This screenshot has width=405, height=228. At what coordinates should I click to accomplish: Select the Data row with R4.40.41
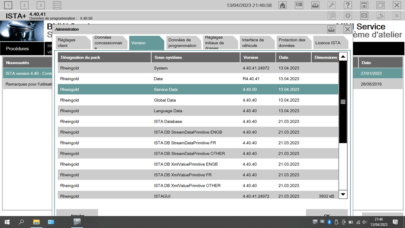(x=198, y=79)
